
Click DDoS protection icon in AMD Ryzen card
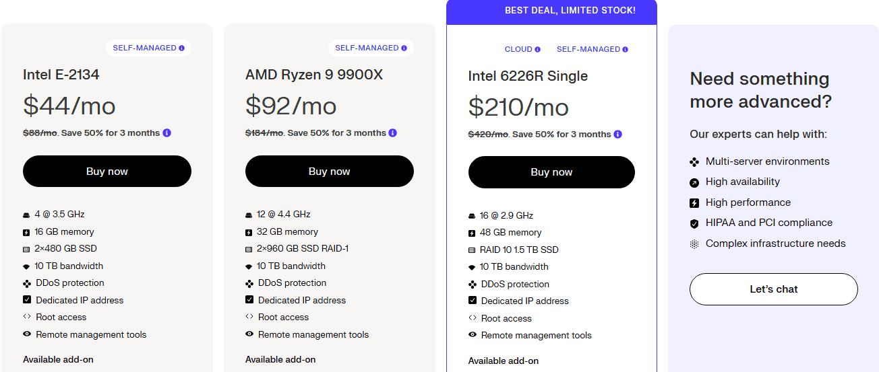[249, 283]
